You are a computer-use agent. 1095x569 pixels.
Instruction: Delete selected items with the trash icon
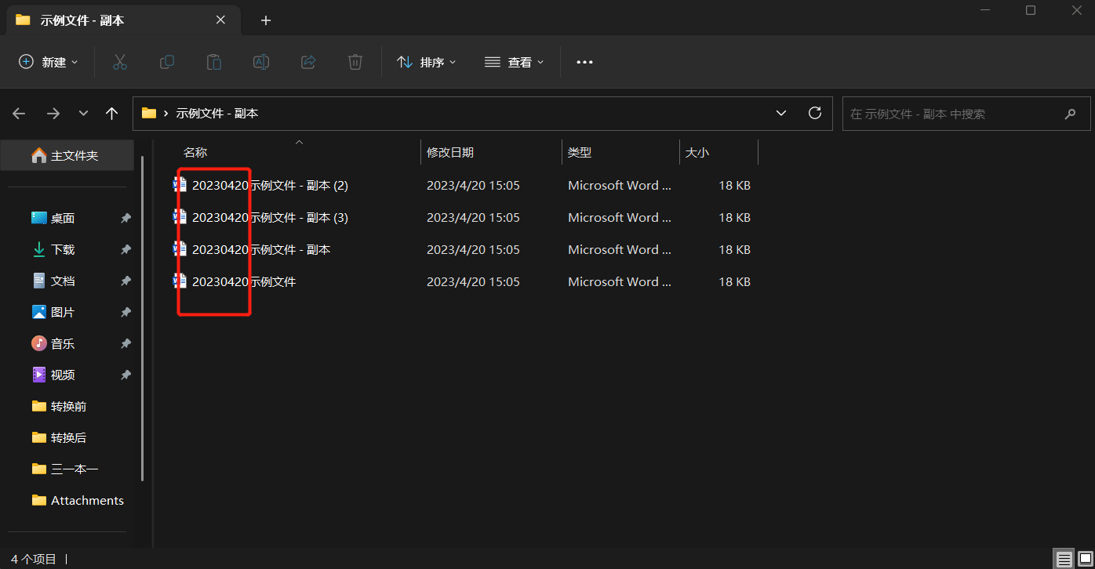355,62
